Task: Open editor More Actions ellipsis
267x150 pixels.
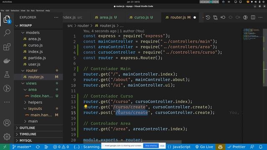Action: [x=260, y=17]
